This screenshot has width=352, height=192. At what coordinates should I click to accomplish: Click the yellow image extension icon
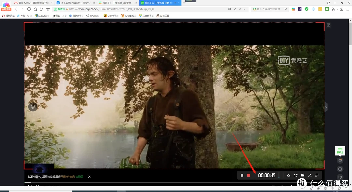tap(320, 9)
